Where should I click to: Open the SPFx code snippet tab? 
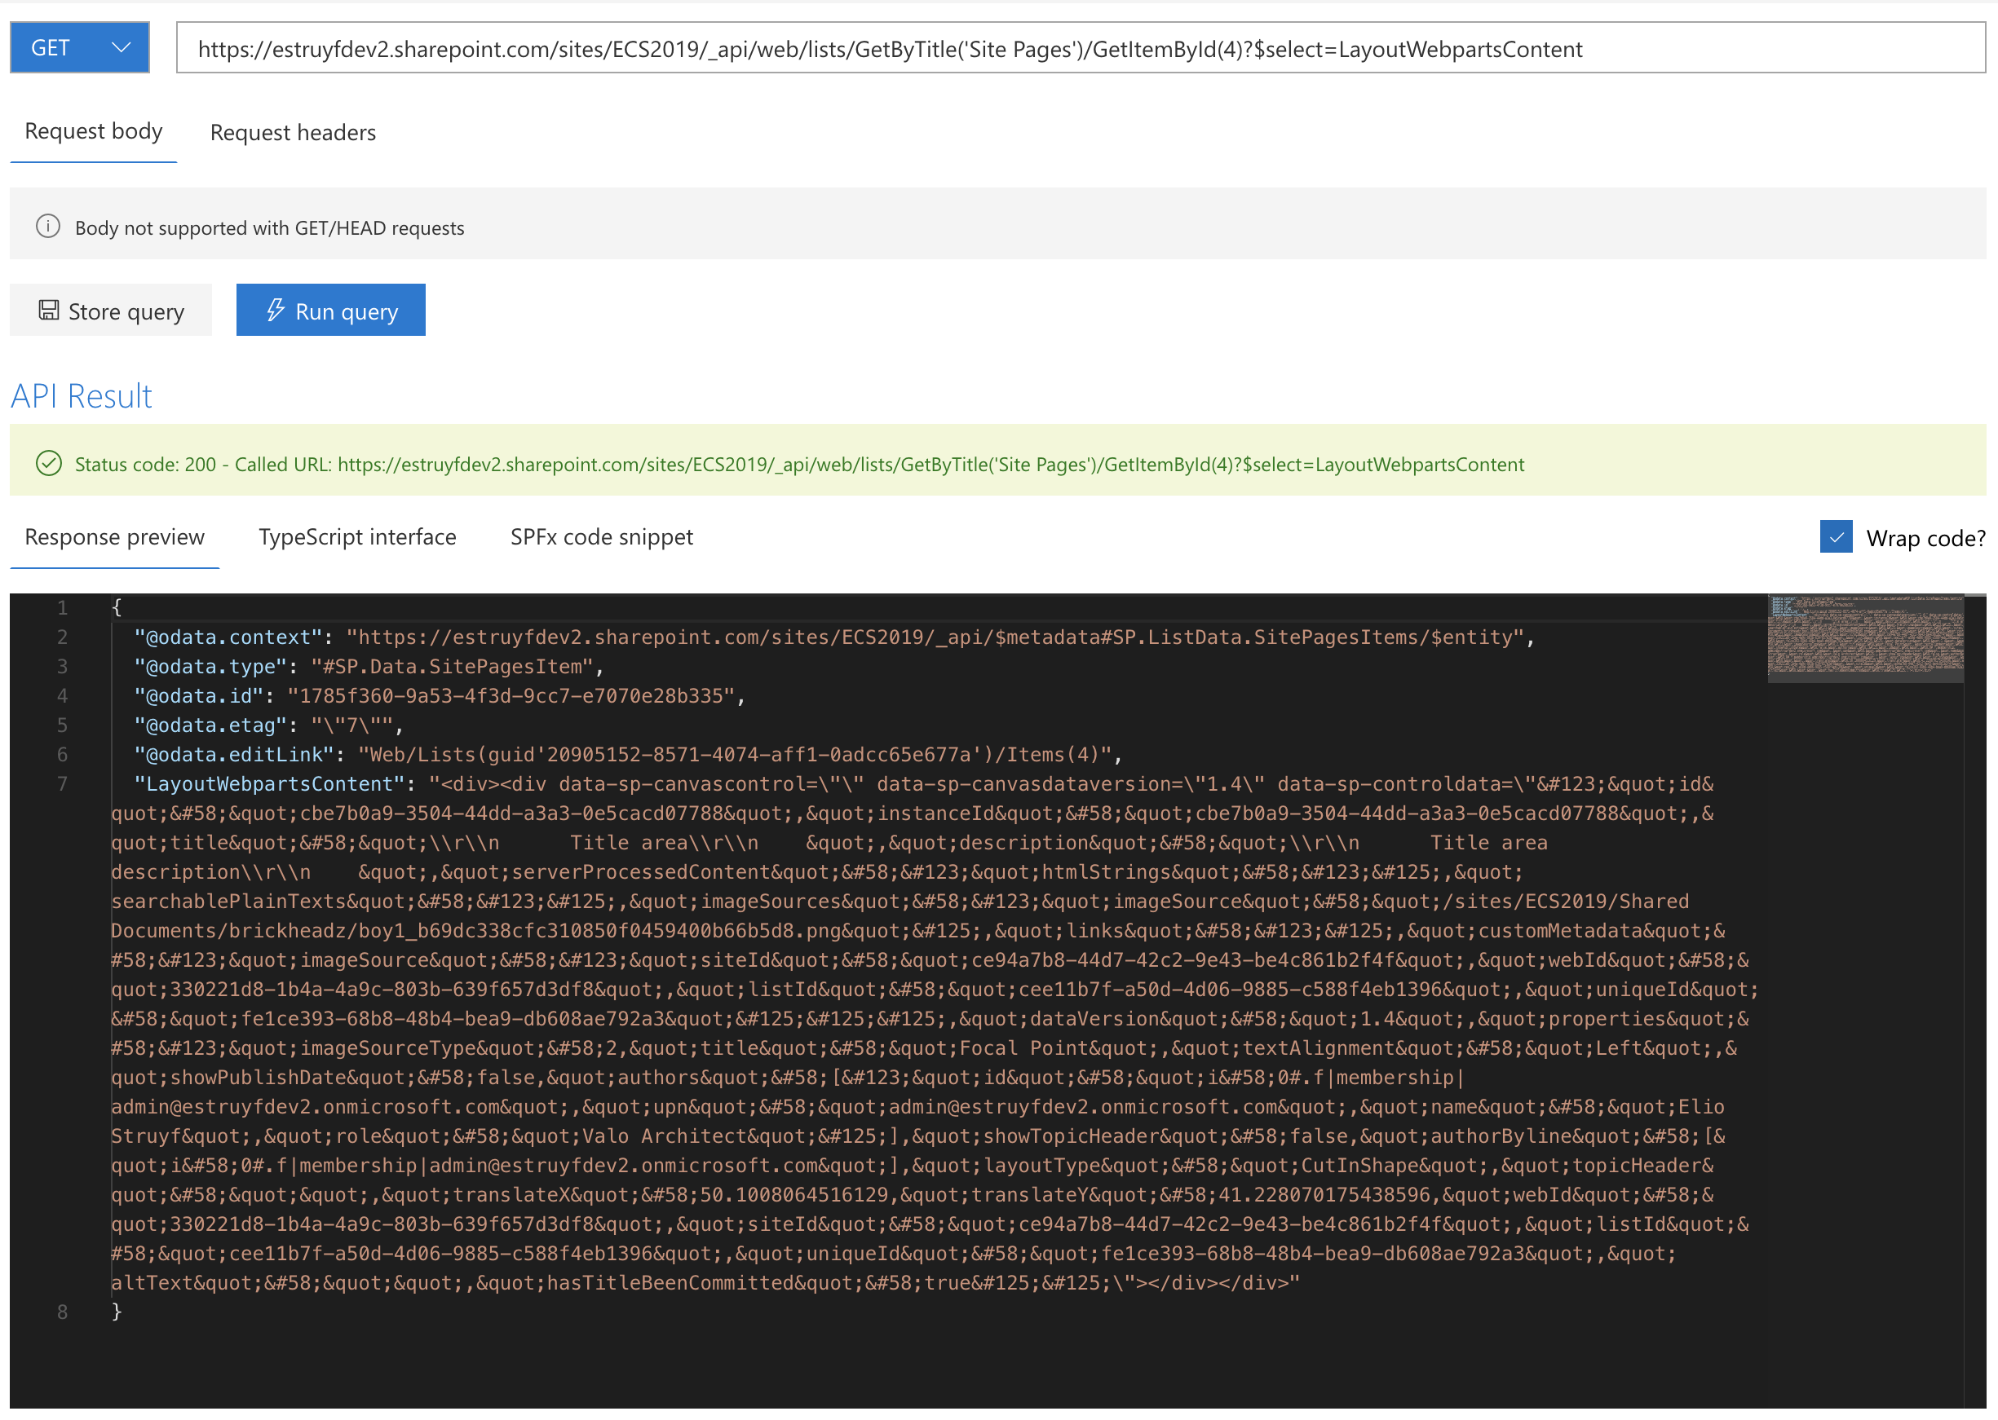602,538
